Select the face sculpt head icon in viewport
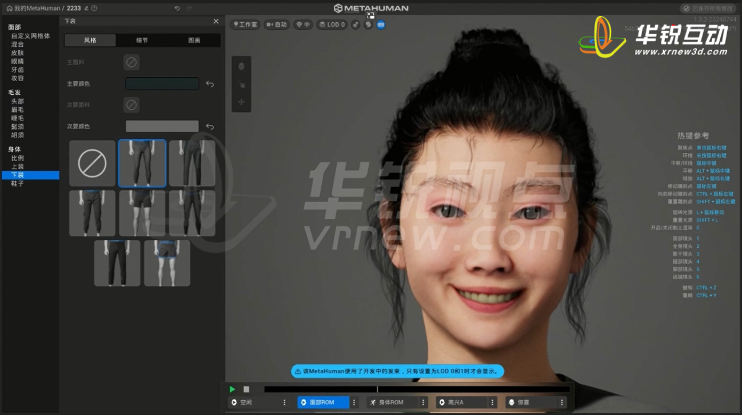 click(x=241, y=67)
